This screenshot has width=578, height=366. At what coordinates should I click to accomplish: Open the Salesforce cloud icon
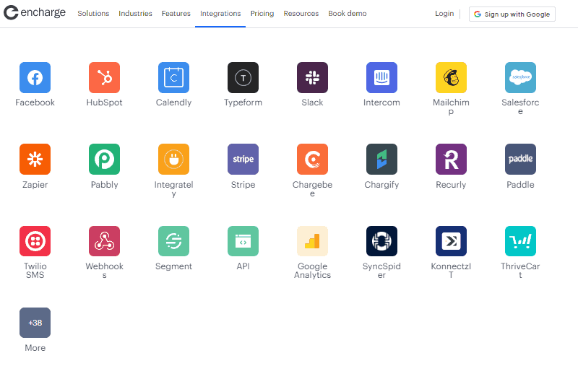(520, 78)
